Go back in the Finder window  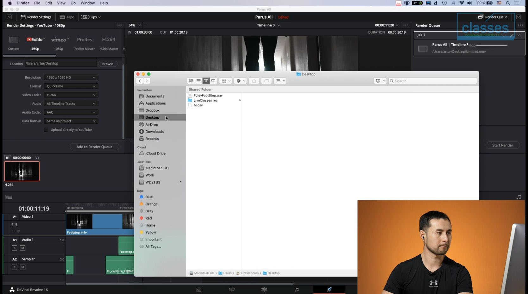[x=140, y=81]
